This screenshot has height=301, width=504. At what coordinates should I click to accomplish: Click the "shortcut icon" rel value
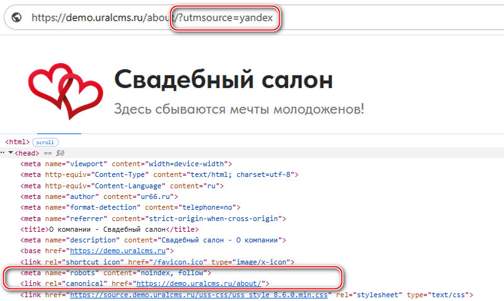pyautogui.click(x=93, y=262)
